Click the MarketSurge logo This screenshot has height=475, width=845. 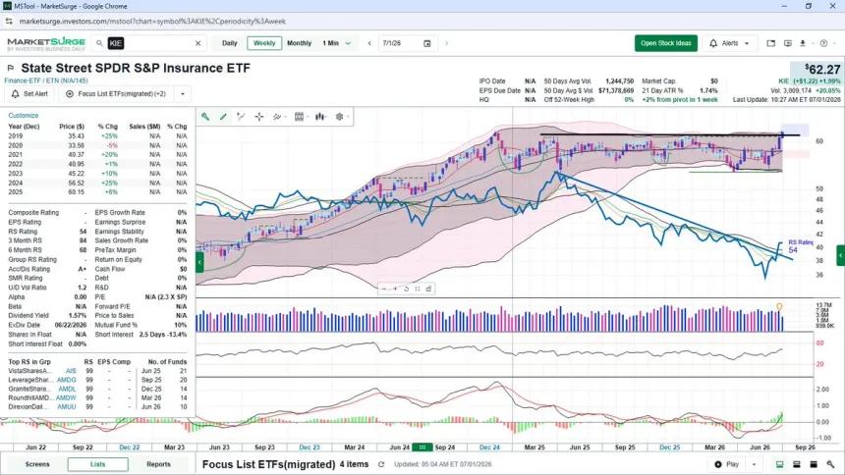(x=46, y=43)
